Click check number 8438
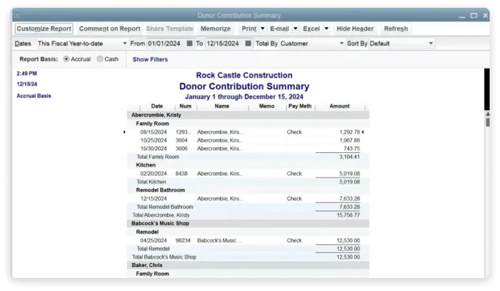Viewport: 500px width, 291px height. (181, 174)
